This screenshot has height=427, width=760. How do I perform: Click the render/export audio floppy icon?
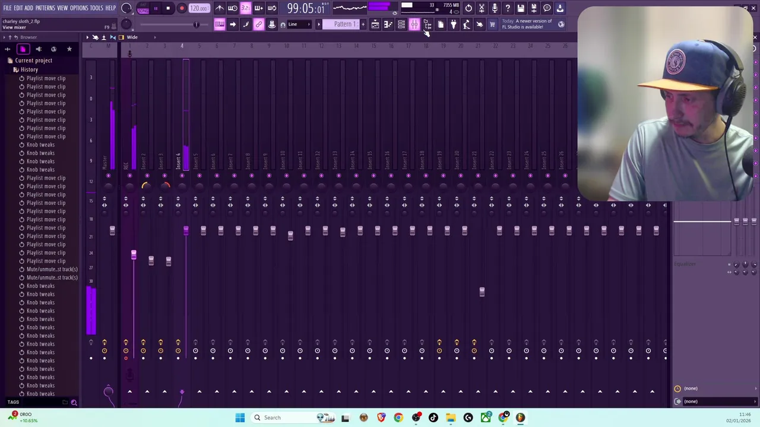point(534,8)
